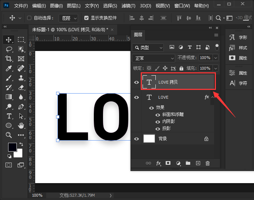Screen dimensions: 254x200
Task: Open the layer filter 类型 dropdown
Action: [x=148, y=48]
